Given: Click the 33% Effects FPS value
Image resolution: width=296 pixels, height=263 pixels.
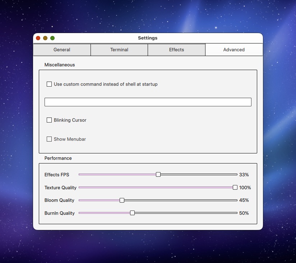Looking at the screenshot, I should pyautogui.click(x=244, y=175).
